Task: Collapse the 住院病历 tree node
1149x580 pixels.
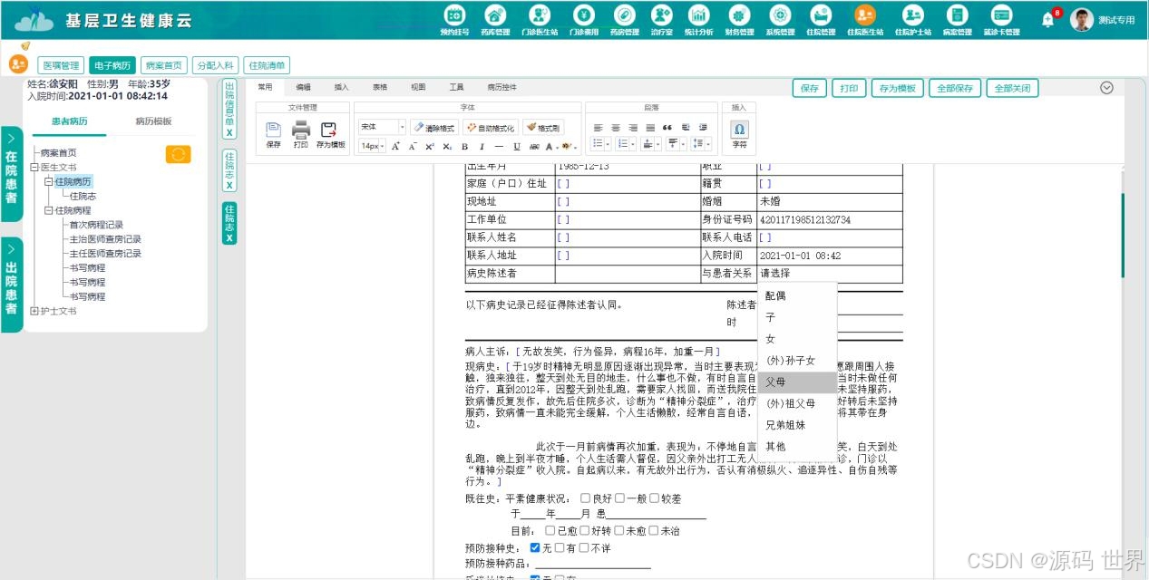Action: click(48, 182)
